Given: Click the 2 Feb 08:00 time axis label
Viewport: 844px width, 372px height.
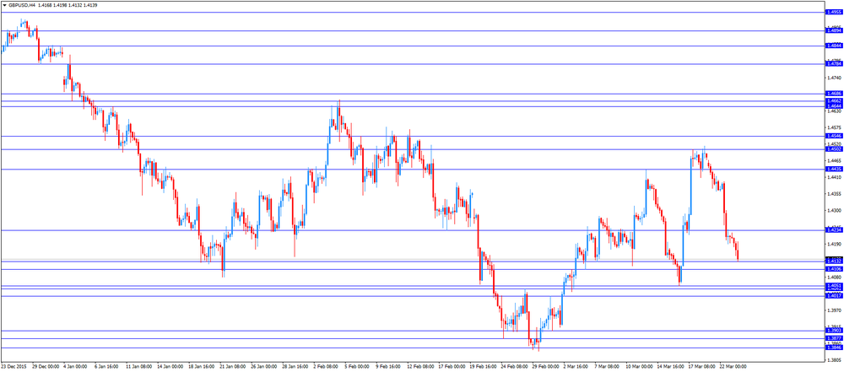Looking at the screenshot, I should (327, 367).
